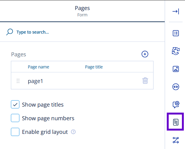Click the Page name column header

(x=38, y=67)
